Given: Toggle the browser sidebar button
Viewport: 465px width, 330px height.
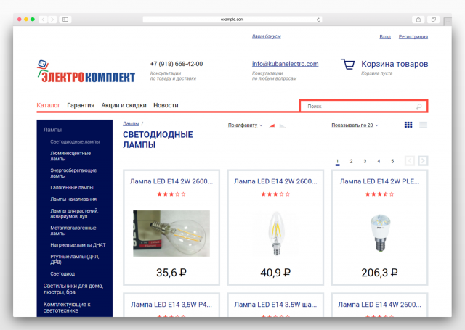Looking at the screenshot, I should [65, 20].
